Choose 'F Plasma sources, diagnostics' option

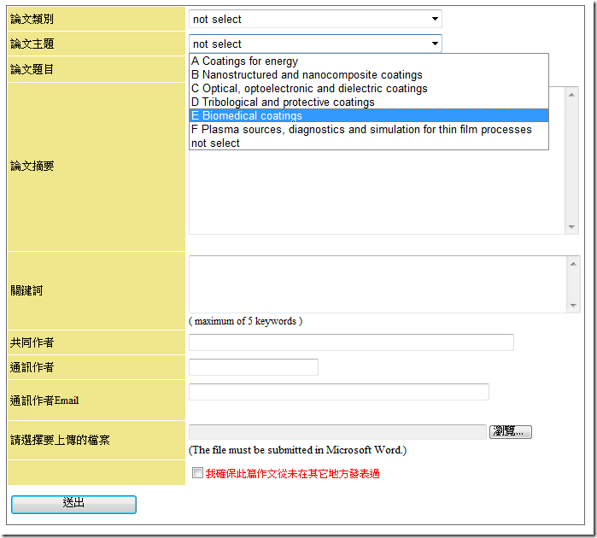pyautogui.click(x=361, y=130)
